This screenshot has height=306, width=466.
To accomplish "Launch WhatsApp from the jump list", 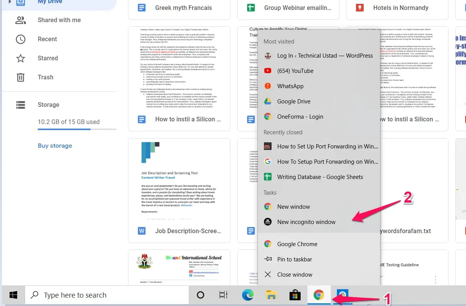I will click(x=319, y=86).
